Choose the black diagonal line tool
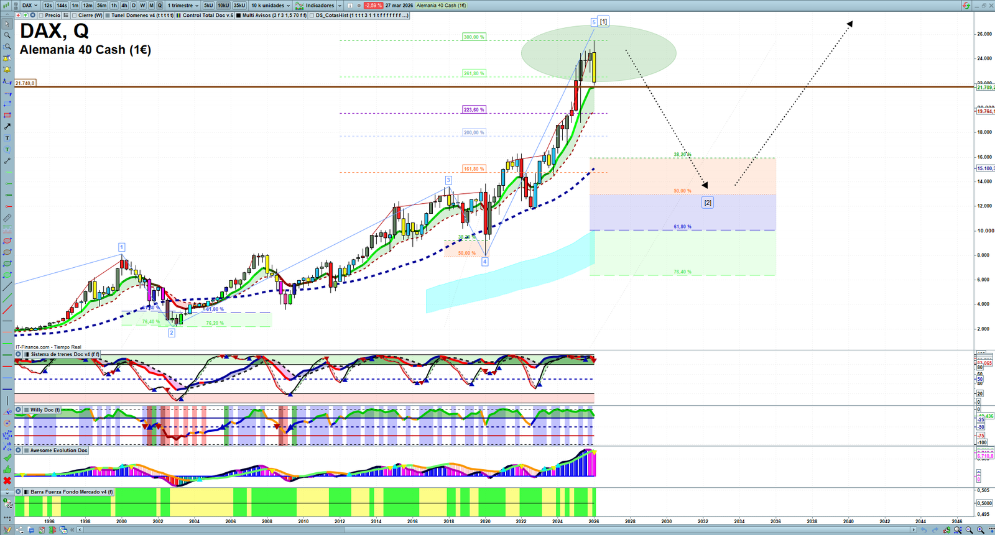The image size is (995, 535). (7, 287)
